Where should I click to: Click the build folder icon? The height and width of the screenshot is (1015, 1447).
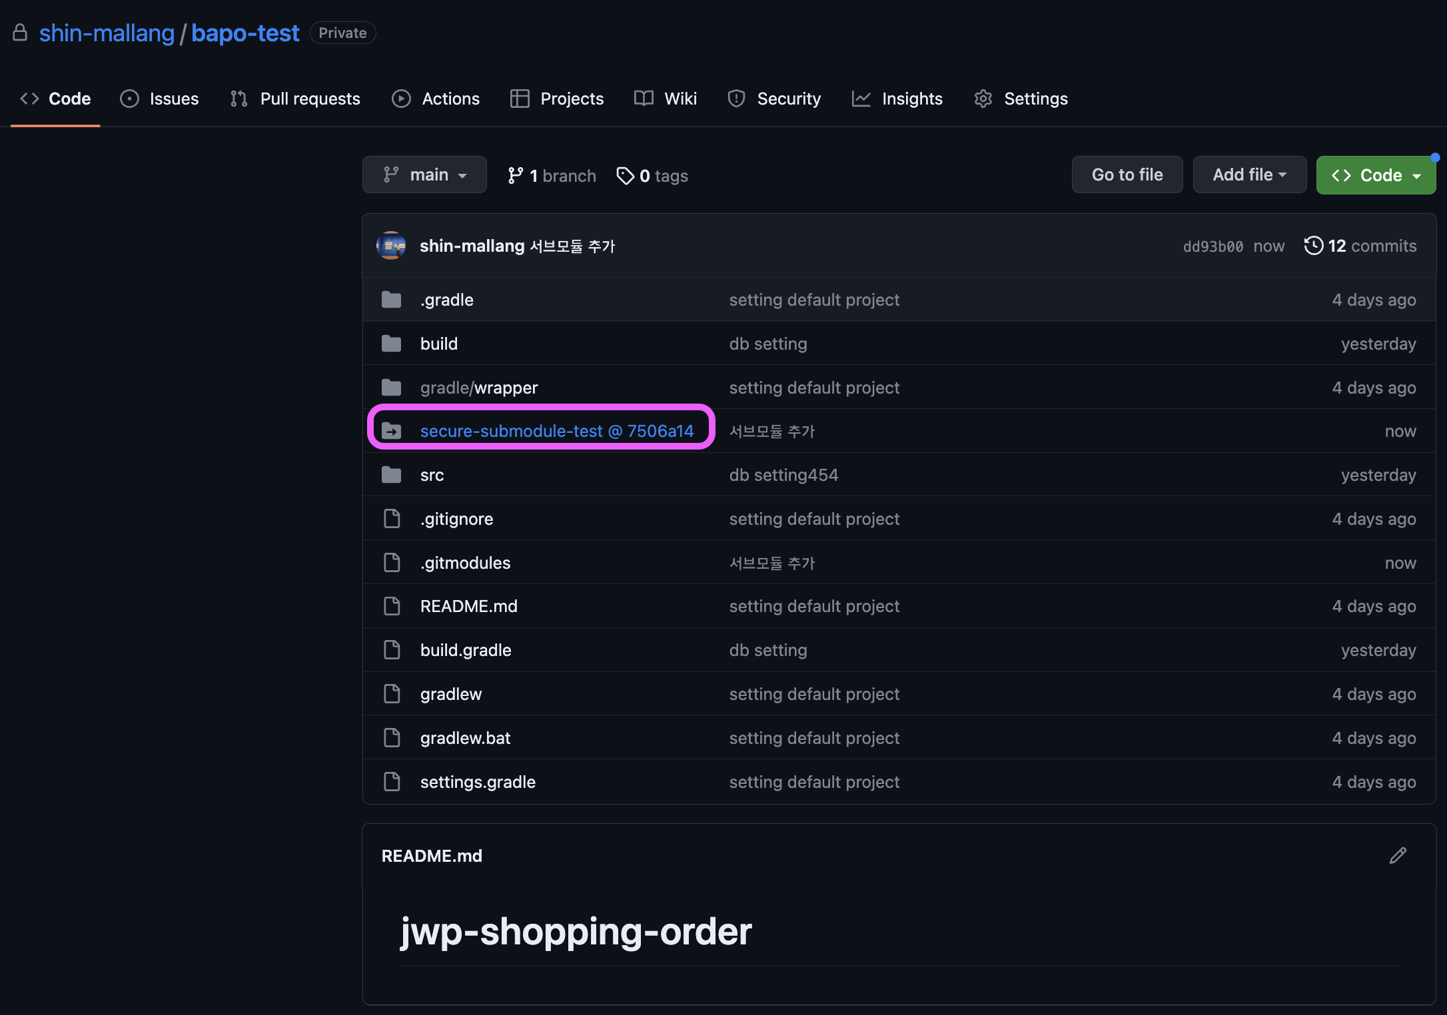pyautogui.click(x=392, y=344)
